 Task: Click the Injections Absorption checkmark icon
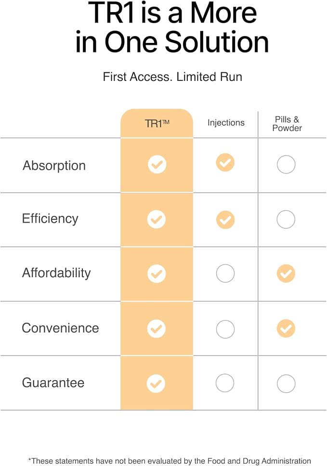[x=225, y=162]
